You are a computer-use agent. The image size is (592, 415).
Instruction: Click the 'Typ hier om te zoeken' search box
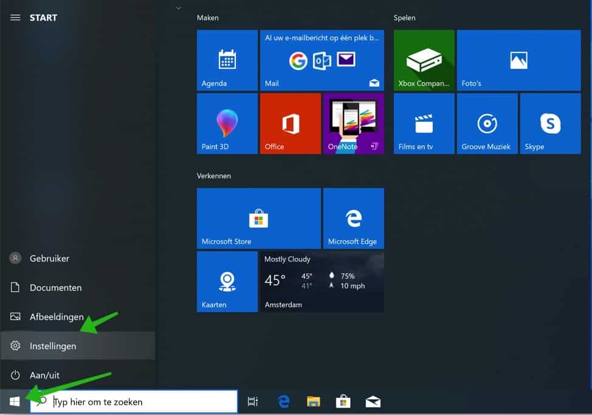[x=134, y=402]
